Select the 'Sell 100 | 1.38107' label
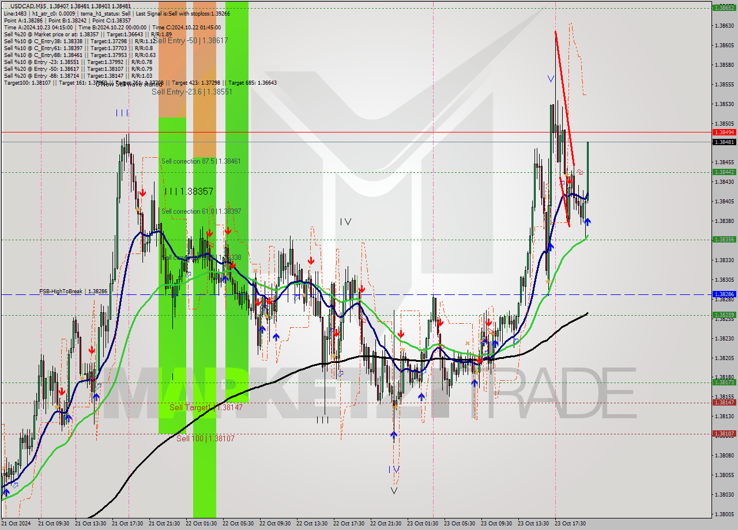The width and height of the screenshot is (738, 530). coord(205,438)
